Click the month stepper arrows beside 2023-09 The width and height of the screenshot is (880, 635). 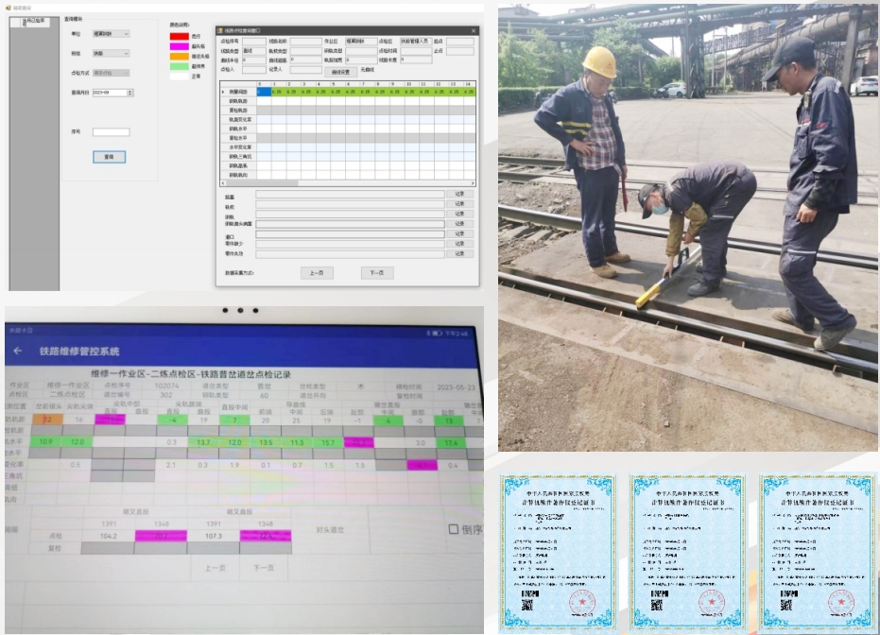(x=130, y=93)
